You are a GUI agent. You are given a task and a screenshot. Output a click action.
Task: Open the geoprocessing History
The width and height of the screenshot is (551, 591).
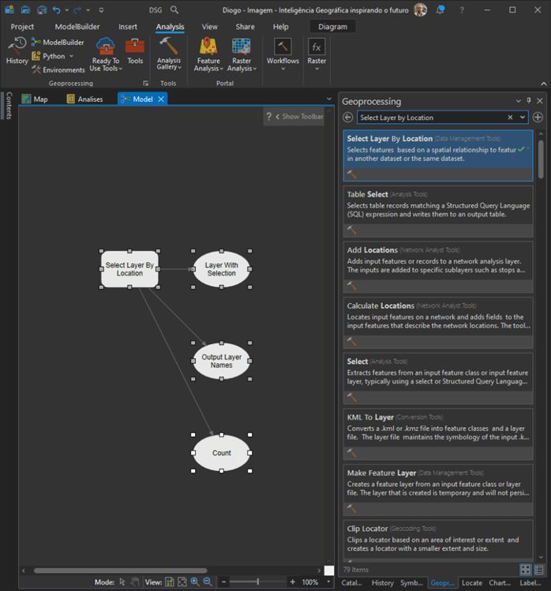(17, 52)
